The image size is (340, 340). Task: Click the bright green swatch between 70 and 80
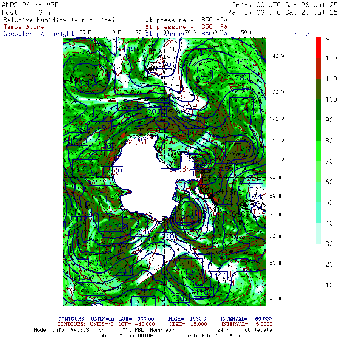pos(318,151)
